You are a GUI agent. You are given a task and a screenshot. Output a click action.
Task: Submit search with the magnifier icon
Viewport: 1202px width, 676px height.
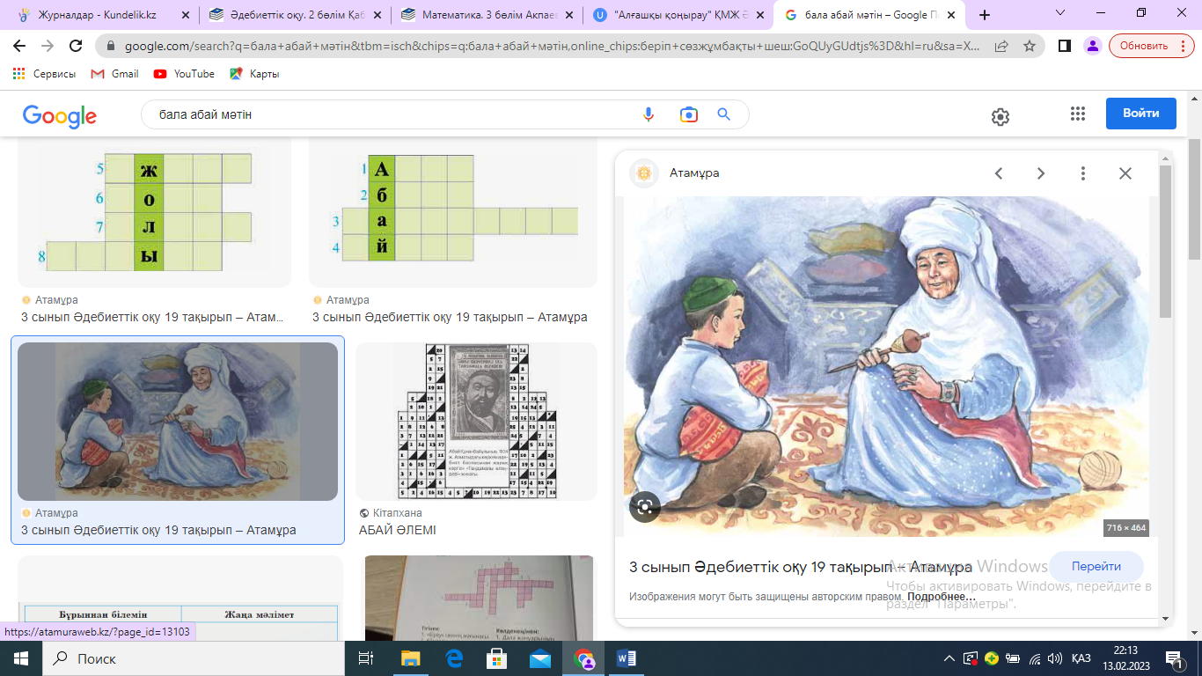[x=724, y=114]
